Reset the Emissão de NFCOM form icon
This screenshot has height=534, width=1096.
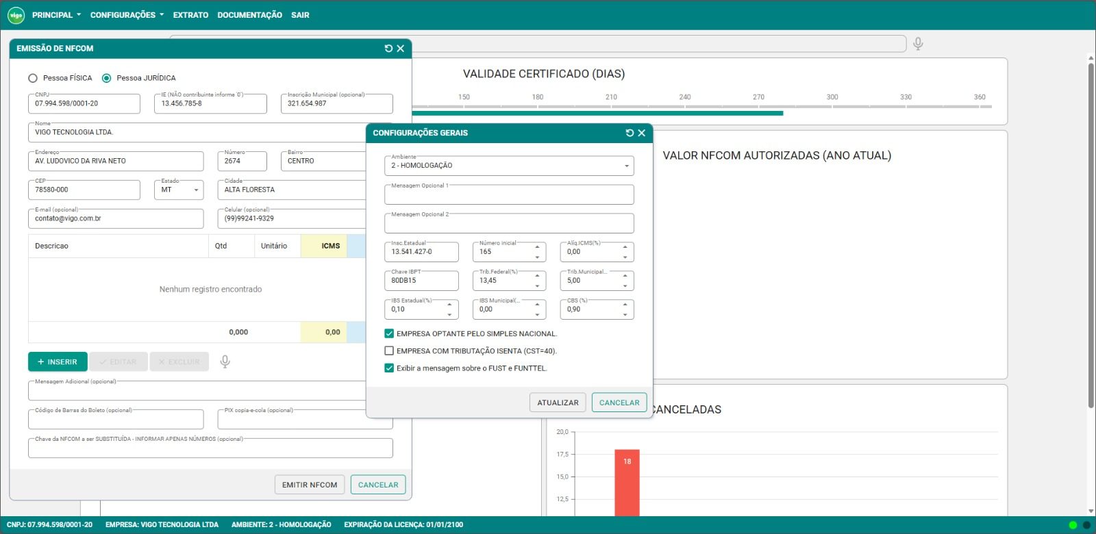388,49
